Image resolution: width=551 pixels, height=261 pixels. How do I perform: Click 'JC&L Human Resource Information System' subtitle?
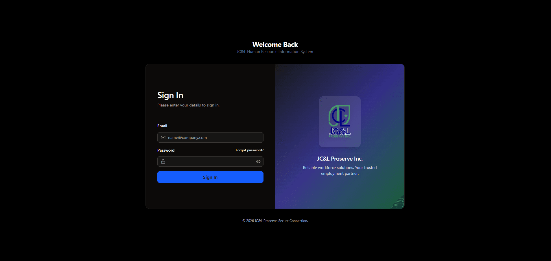pos(275,52)
